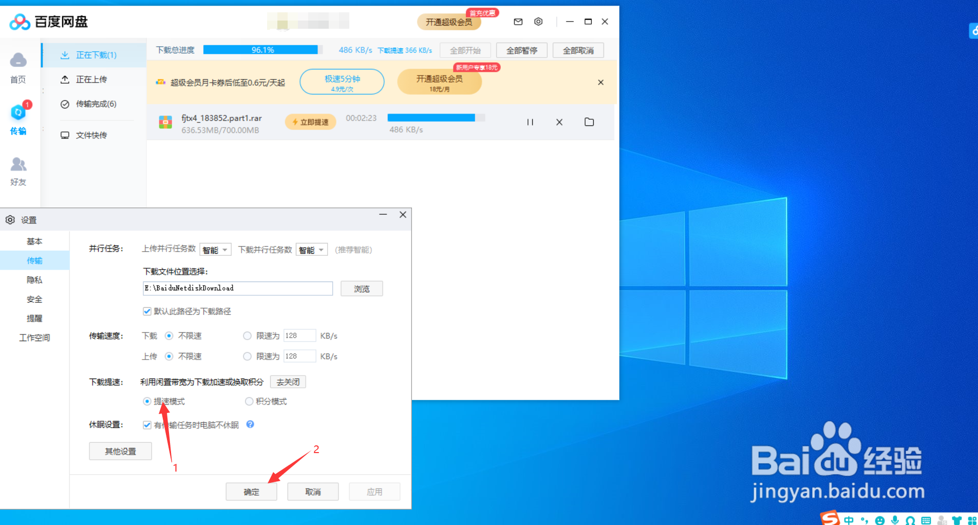Cancel the fjtx4_183852.part1.rar download
Viewport: 978px width, 525px height.
(559, 122)
